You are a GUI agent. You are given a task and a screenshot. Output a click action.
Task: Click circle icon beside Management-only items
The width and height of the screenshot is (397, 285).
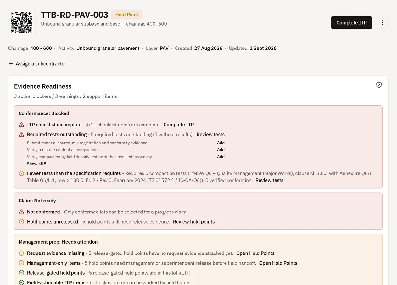(21, 263)
